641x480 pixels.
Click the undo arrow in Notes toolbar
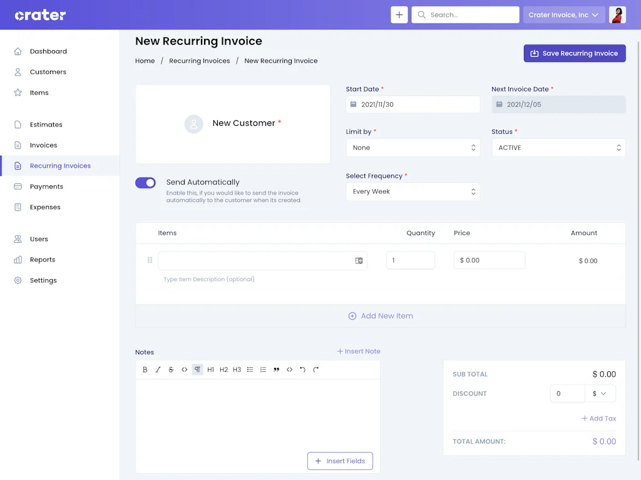[x=302, y=370]
